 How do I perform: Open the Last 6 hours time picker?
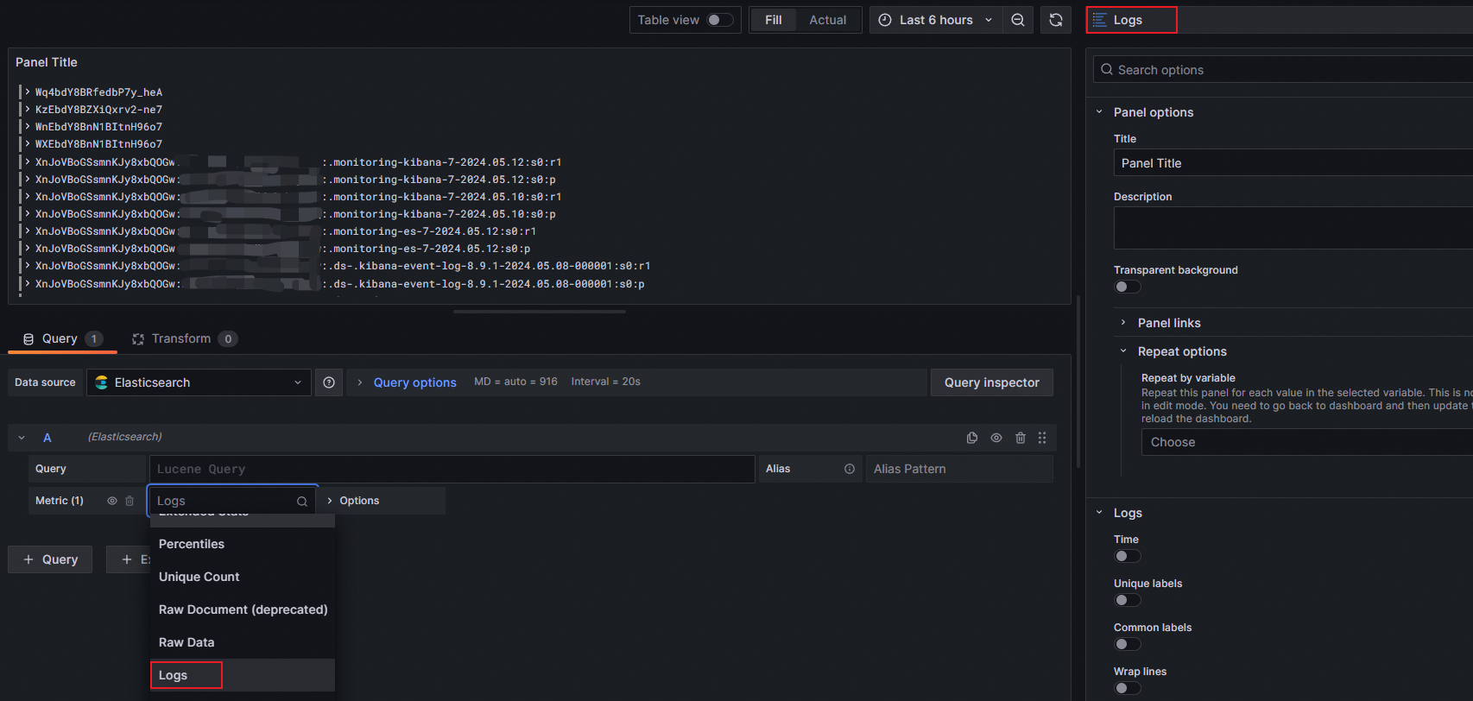click(936, 20)
